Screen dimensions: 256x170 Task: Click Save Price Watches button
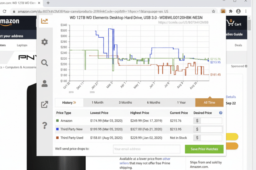(x=204, y=149)
